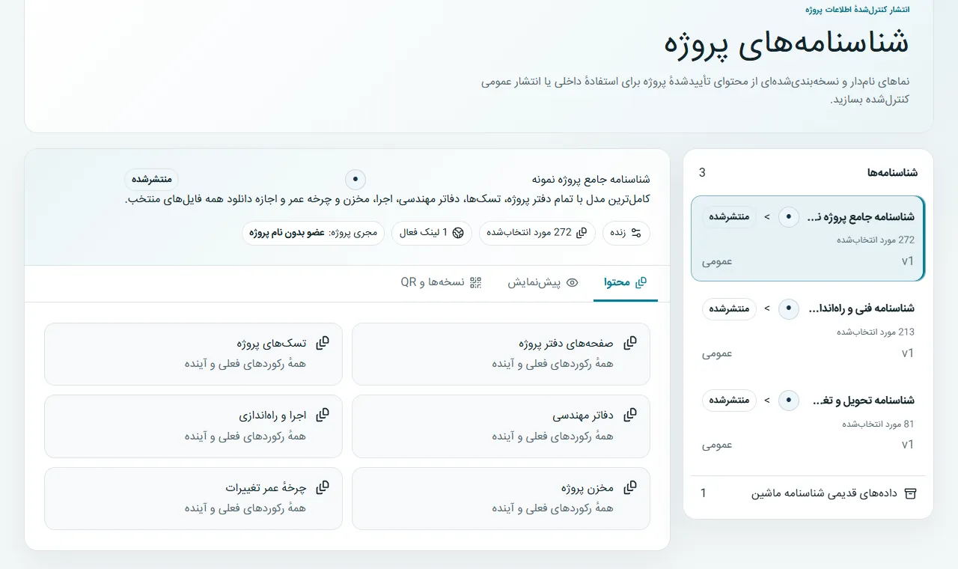Screen dimensions: 958x569
Task: Click the عمومی label on شناسنامه جامع card
Action: pyautogui.click(x=717, y=261)
